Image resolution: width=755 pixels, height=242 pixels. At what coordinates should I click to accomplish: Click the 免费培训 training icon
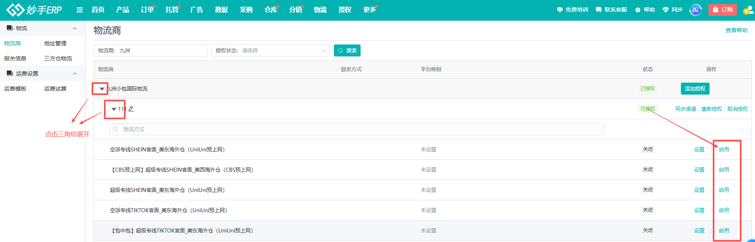(560, 10)
